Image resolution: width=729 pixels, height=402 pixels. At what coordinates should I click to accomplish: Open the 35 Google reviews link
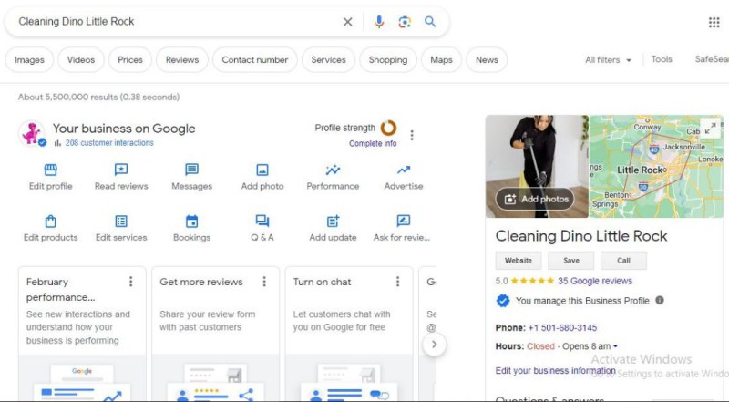tap(594, 282)
